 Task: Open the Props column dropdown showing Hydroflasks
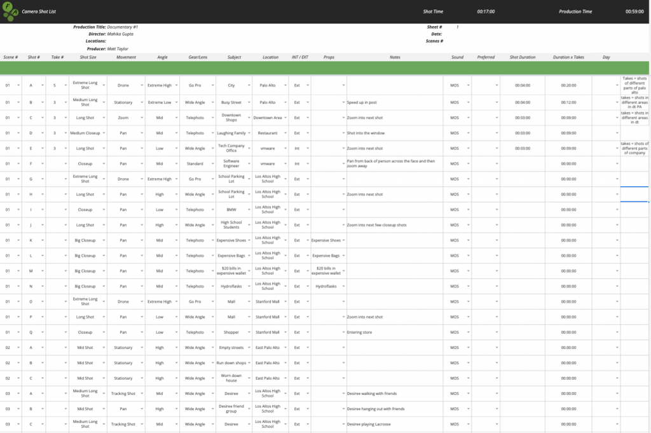coord(344,286)
